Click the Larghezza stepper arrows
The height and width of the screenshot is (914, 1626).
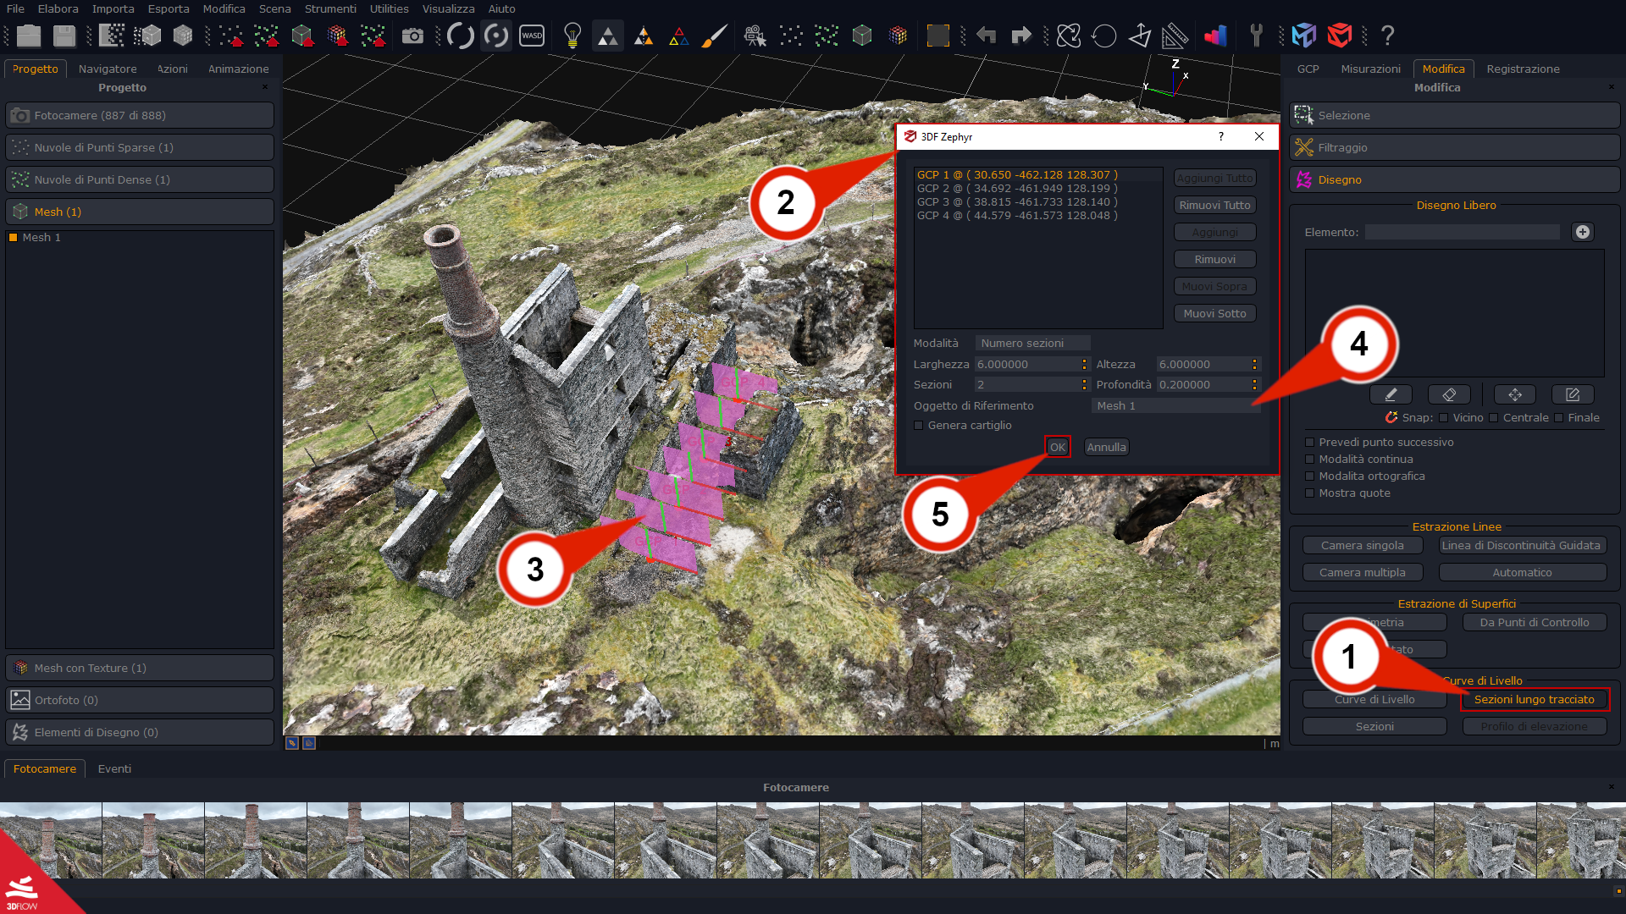[x=1084, y=365]
